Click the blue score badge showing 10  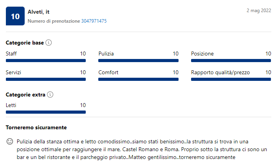(x=15, y=16)
